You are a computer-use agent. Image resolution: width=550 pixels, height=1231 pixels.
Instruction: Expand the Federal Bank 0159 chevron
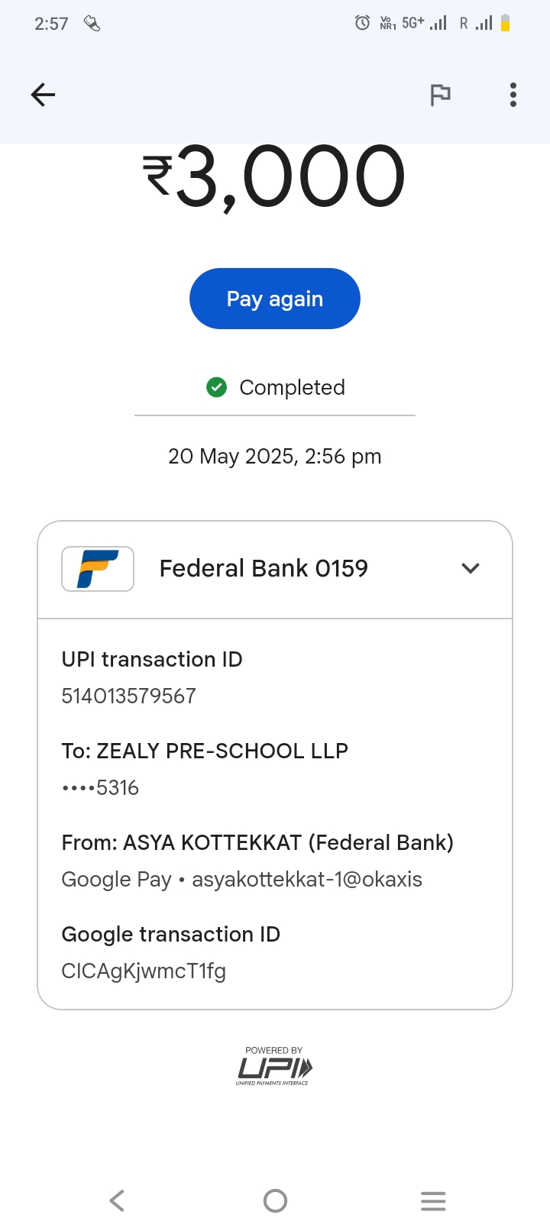click(x=471, y=568)
